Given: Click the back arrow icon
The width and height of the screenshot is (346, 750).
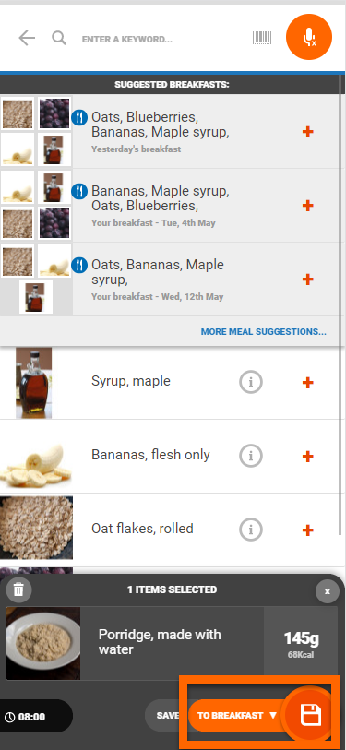Looking at the screenshot, I should click(27, 38).
